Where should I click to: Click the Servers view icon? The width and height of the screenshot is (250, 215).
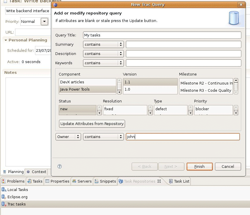coord(74,181)
